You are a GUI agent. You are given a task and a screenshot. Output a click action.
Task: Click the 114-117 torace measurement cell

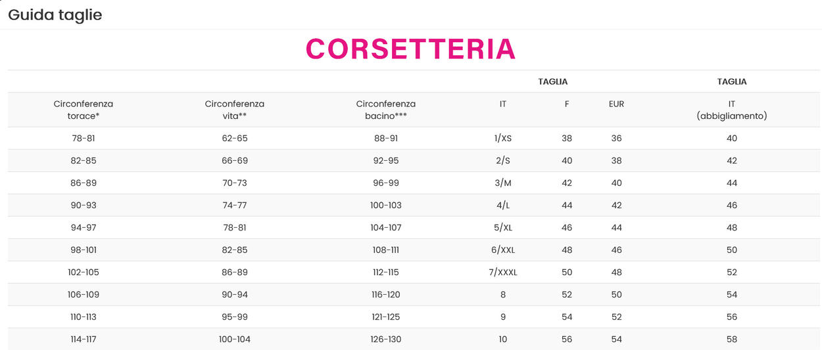coord(84,339)
